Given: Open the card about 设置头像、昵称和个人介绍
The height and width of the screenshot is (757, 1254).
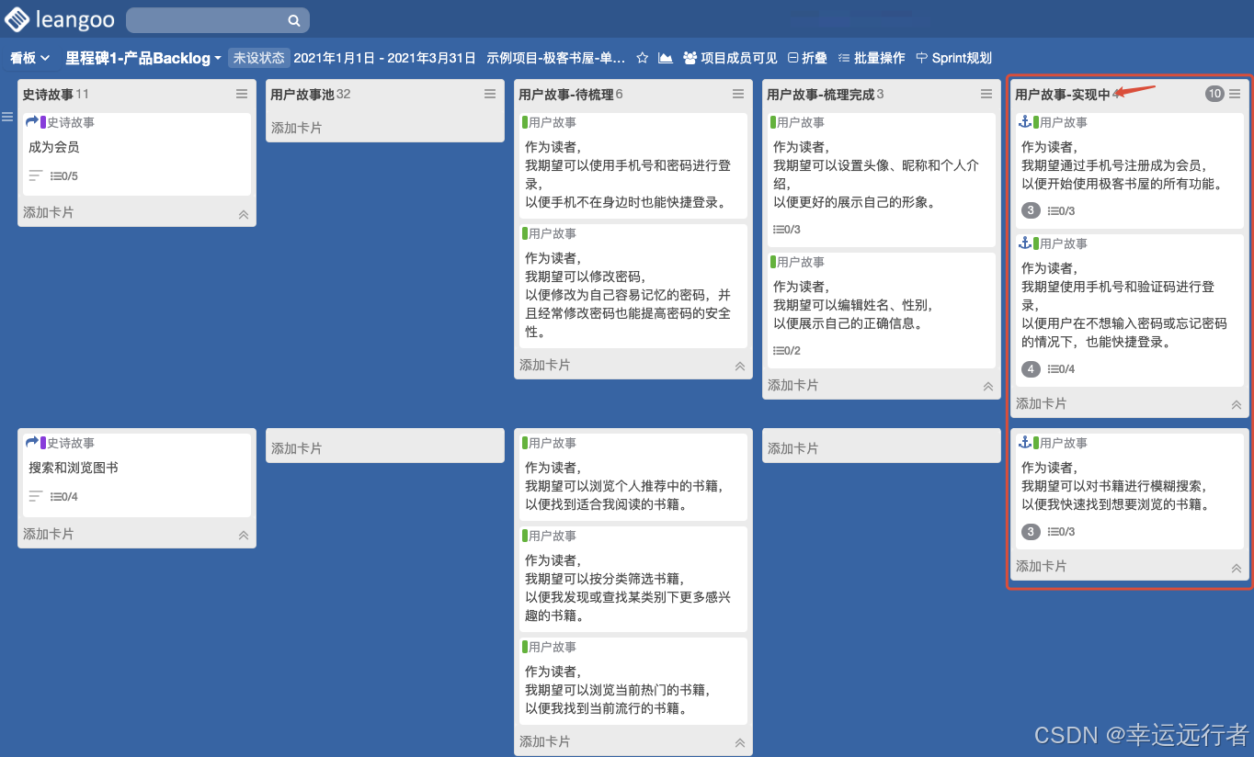Looking at the screenshot, I should 881,180.
